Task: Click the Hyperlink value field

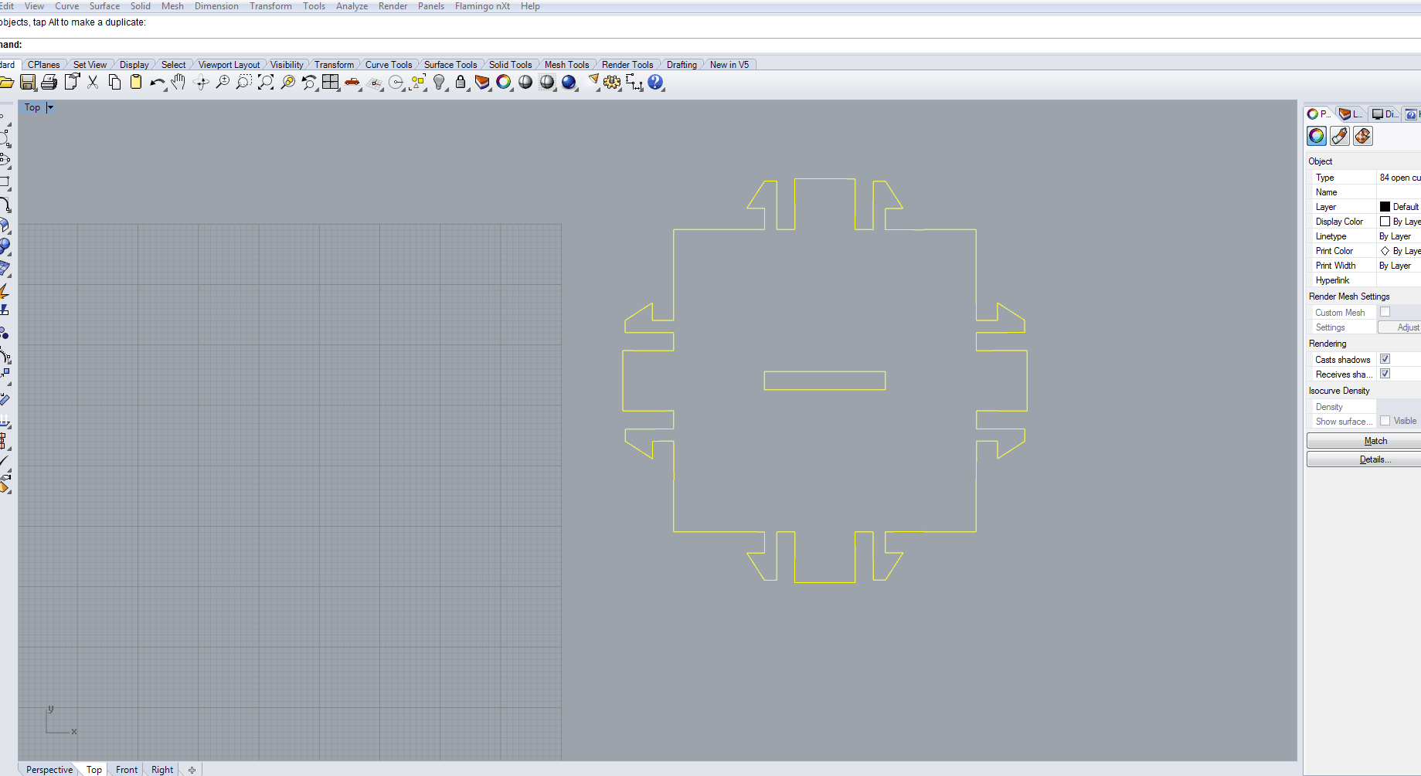Action: tap(1399, 280)
